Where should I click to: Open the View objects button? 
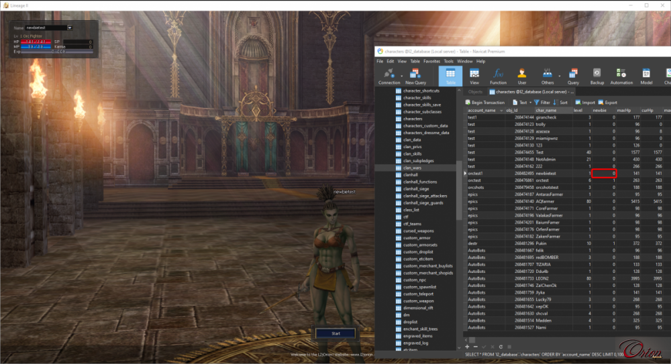pos(474,76)
